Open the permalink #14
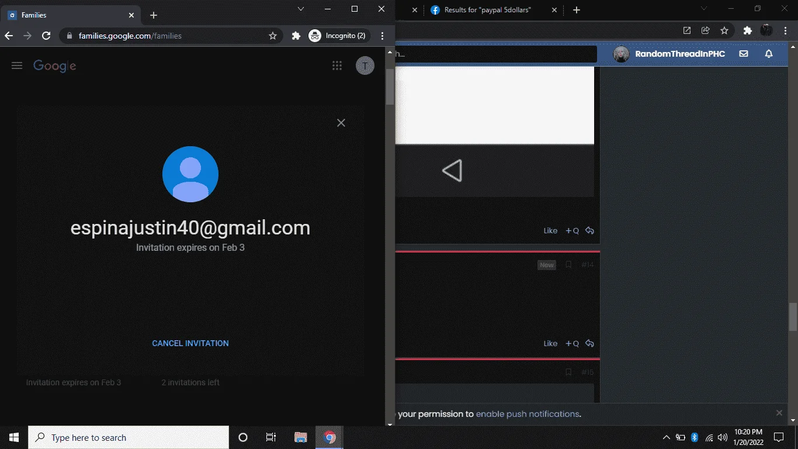798x449 pixels. click(x=587, y=265)
